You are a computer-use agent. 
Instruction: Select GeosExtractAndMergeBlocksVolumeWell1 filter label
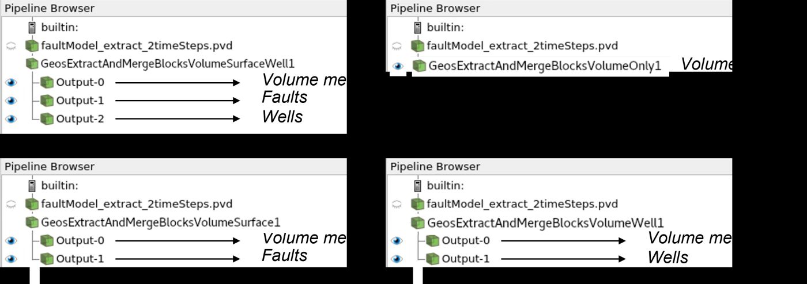pos(545,222)
